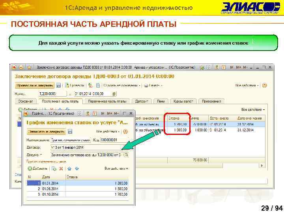Expand Создать на основании dropdown
The width and height of the screenshot is (284, 213).
pos(140,86)
